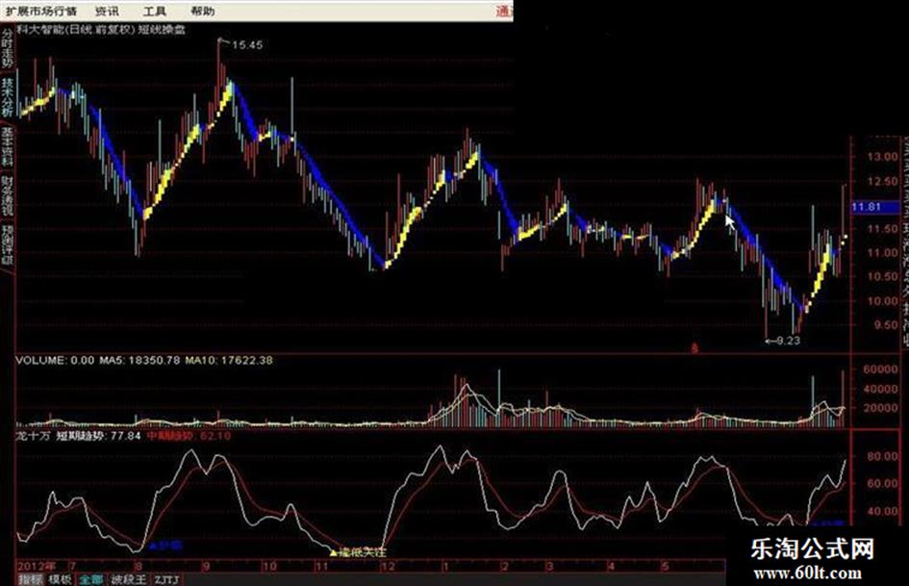Click the 10.00 price axis label

(882, 300)
